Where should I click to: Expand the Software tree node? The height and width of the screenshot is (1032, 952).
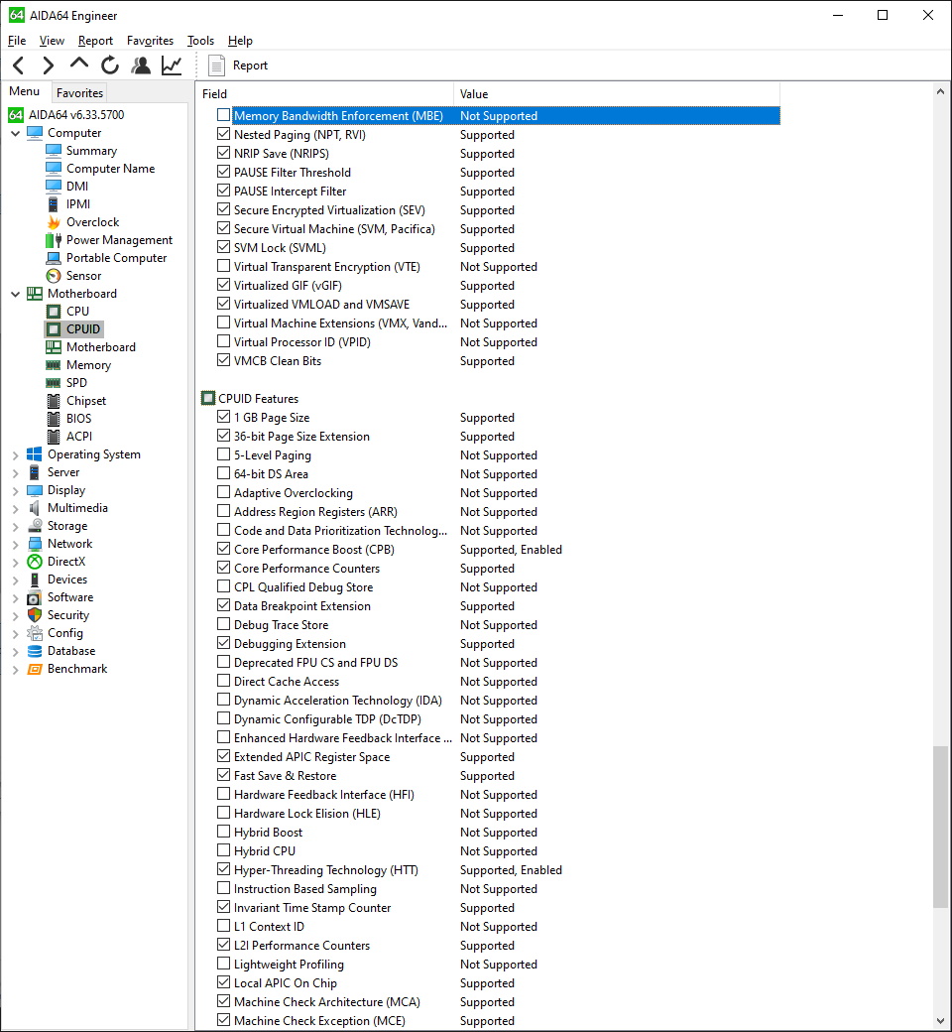click(x=15, y=597)
